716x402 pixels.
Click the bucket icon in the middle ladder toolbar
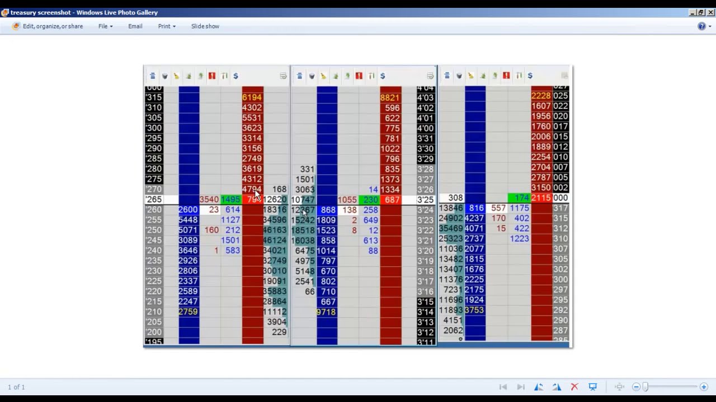(x=312, y=76)
